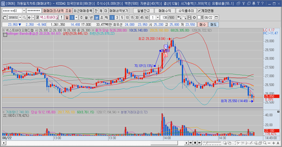Toggle the 계좌연동 checkbox
Image resolution: width=282 pixels, height=147 pixels.
[x=199, y=11]
